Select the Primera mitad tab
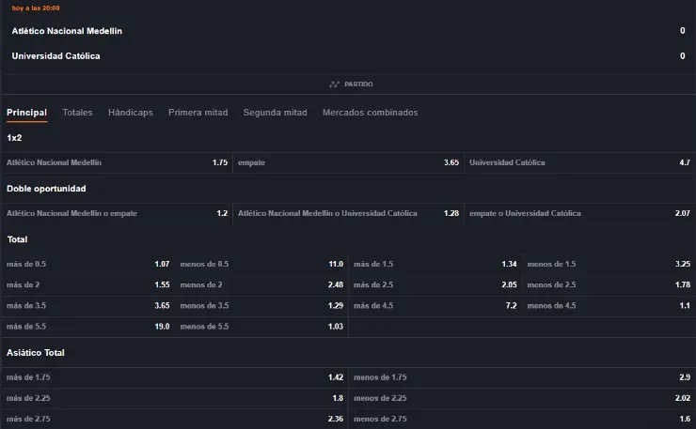The height and width of the screenshot is (429, 696). point(198,113)
